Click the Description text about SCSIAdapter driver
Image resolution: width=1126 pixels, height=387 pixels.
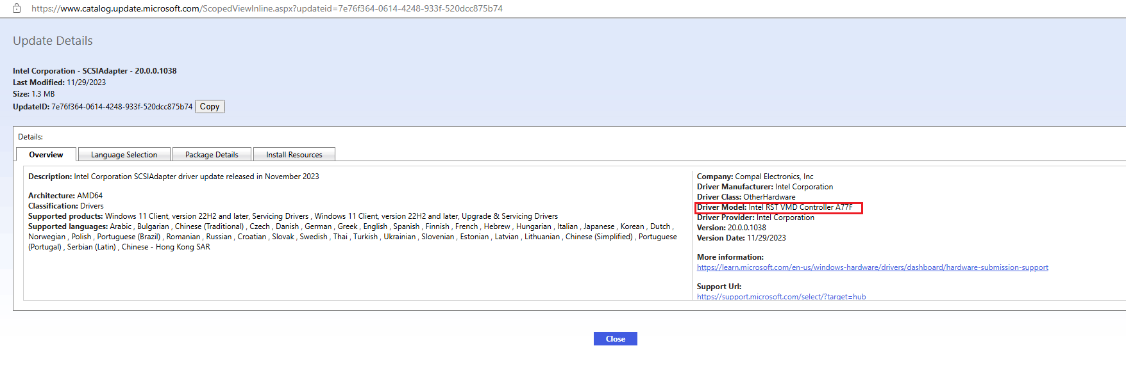(174, 177)
